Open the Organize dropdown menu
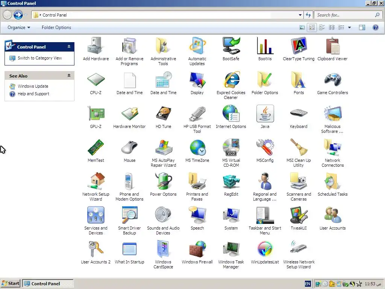385x289 pixels. point(19,27)
